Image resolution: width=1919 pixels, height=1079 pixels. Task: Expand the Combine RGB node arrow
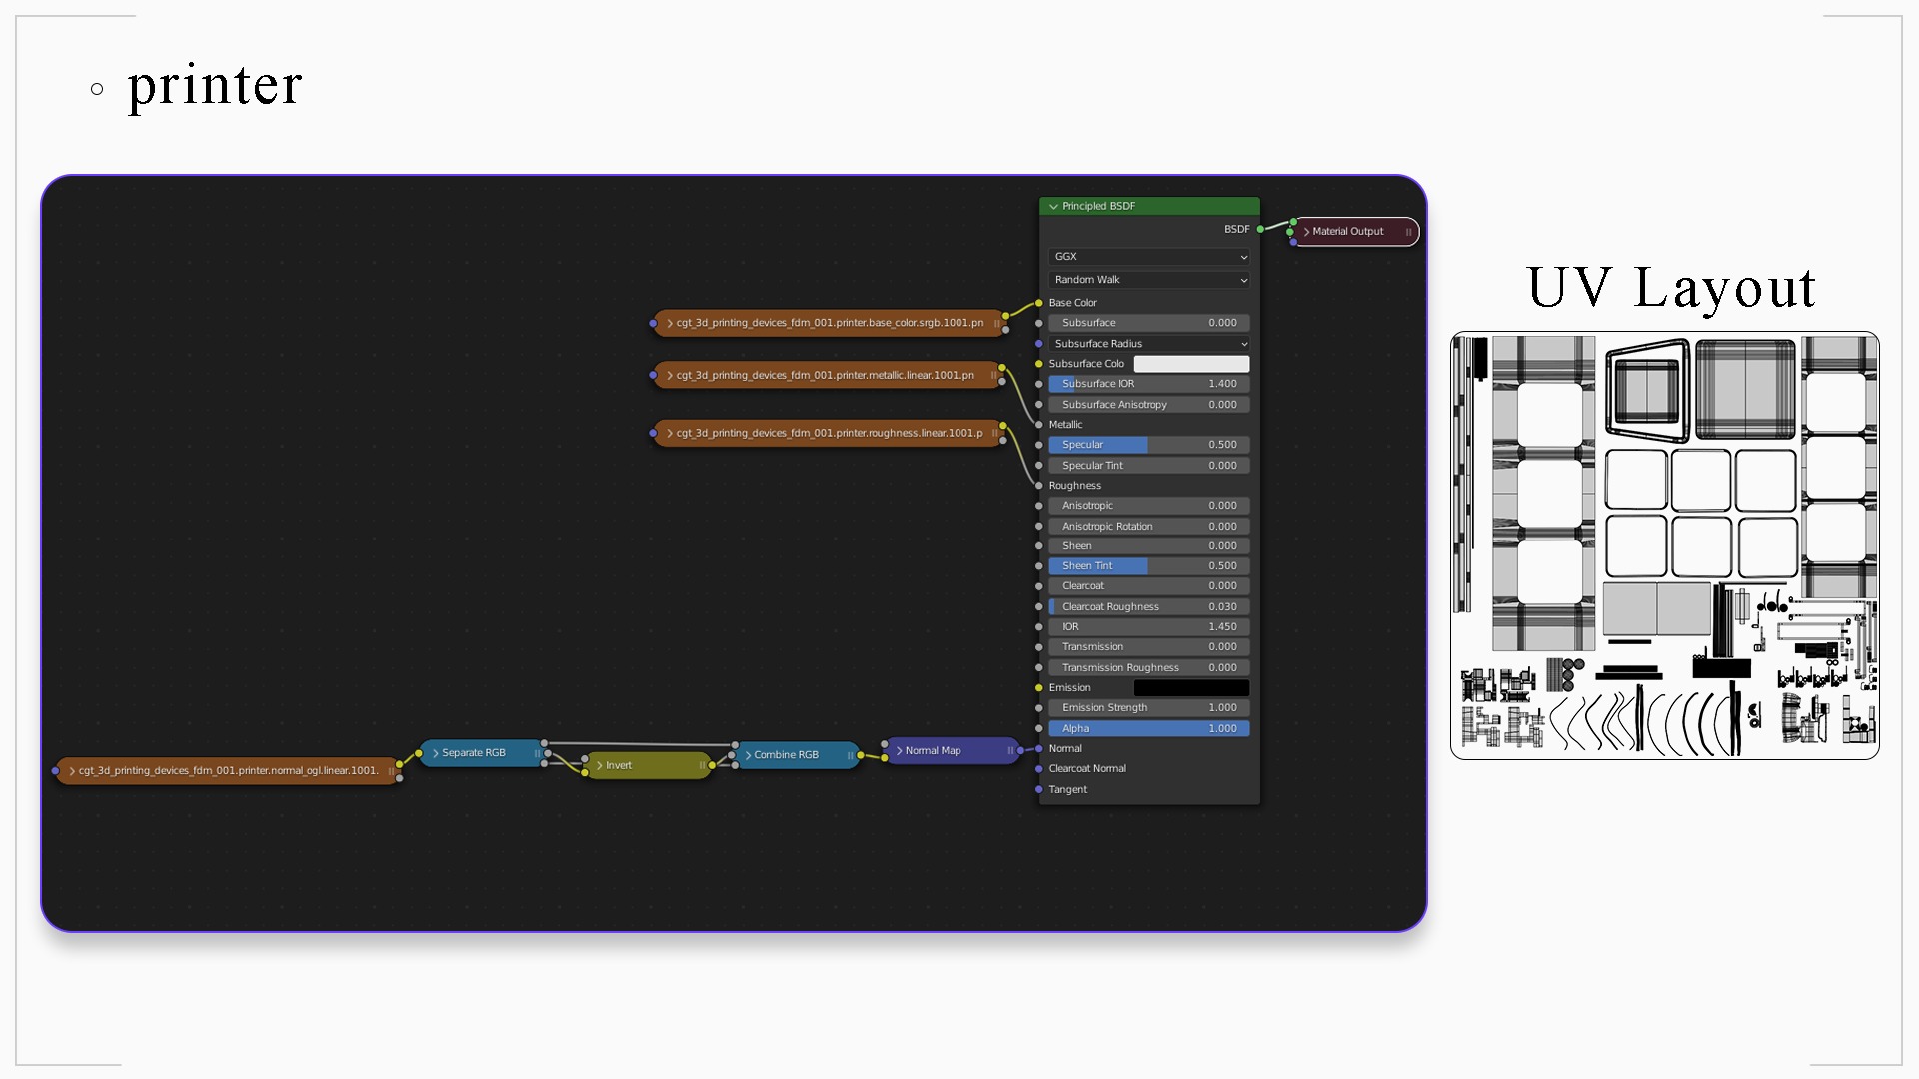coord(748,755)
